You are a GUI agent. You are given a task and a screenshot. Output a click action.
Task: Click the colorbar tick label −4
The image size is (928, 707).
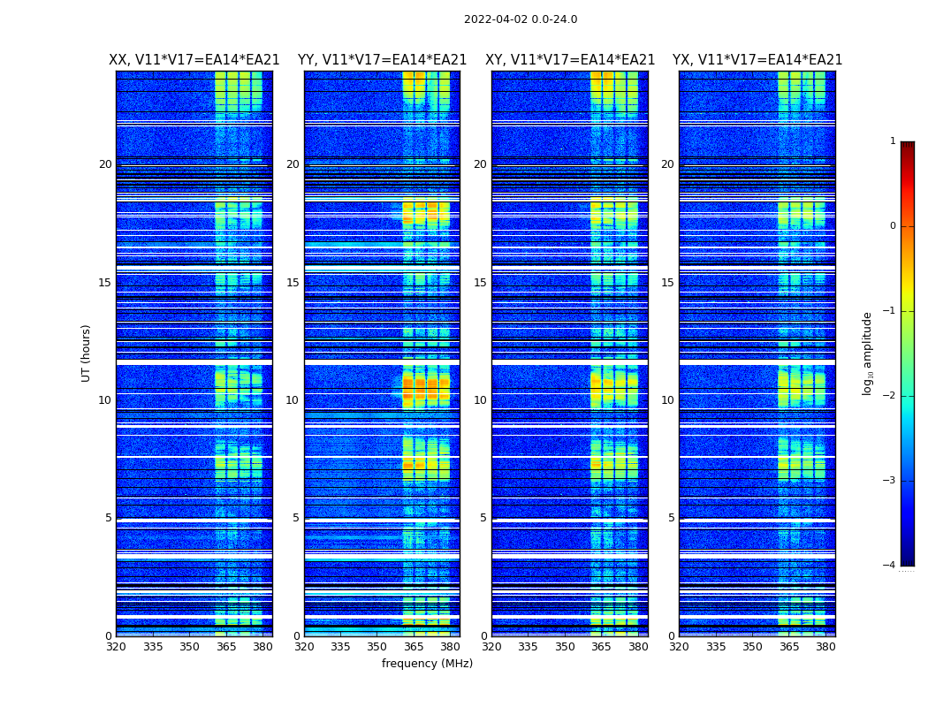(x=890, y=566)
